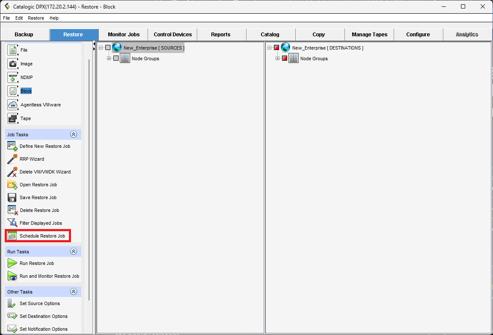Collapse the sidebar using the divider arrow
493x335 pixels.
click(94, 44)
